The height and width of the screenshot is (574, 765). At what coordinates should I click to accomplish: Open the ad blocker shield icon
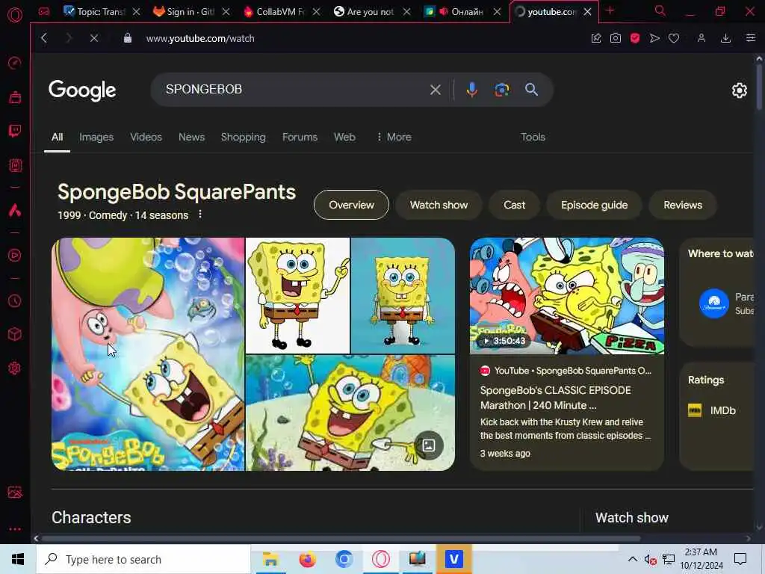pyautogui.click(x=635, y=38)
